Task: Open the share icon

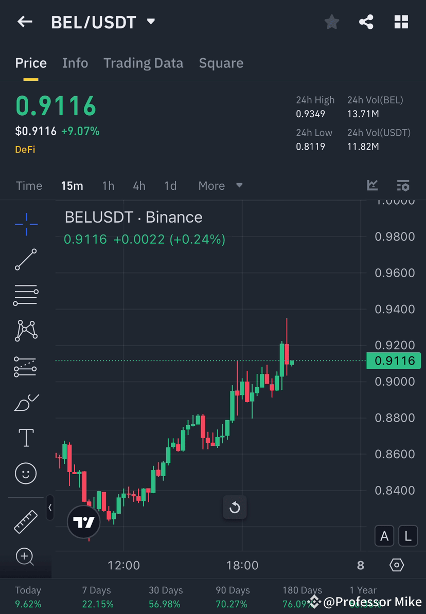Action: pos(366,22)
